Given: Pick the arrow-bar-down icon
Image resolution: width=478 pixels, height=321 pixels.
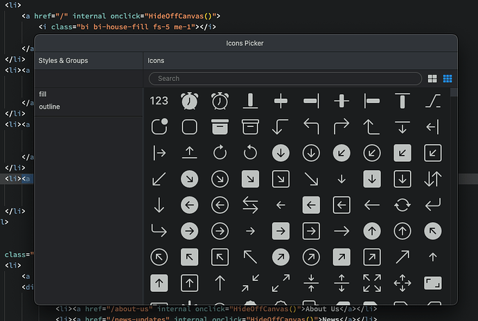Looking at the screenshot, I should tap(402, 127).
